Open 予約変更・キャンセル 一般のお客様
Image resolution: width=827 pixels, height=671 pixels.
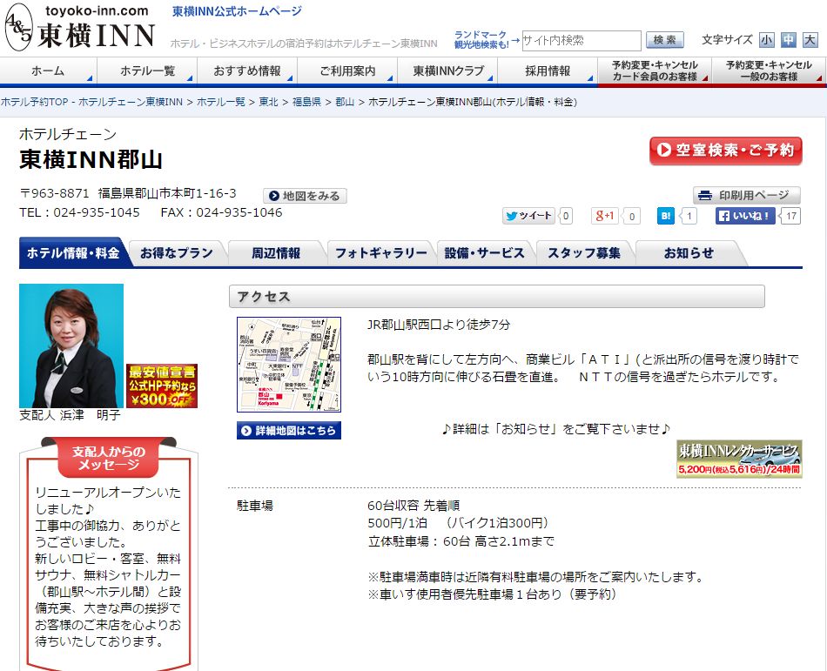click(x=769, y=70)
